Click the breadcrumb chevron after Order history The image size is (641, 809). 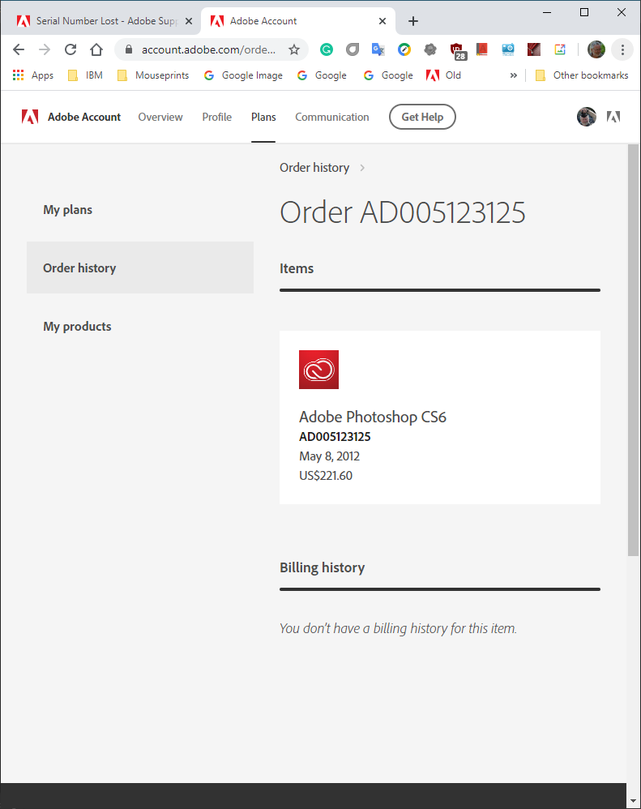pyautogui.click(x=362, y=168)
